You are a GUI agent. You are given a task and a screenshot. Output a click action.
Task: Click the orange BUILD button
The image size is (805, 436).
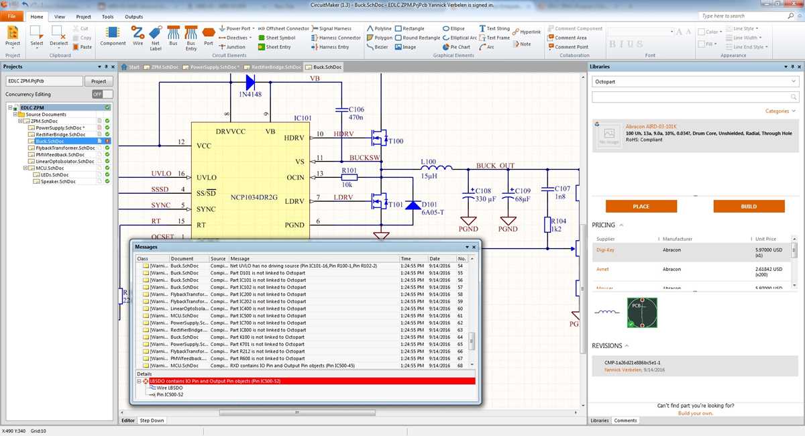[749, 207]
